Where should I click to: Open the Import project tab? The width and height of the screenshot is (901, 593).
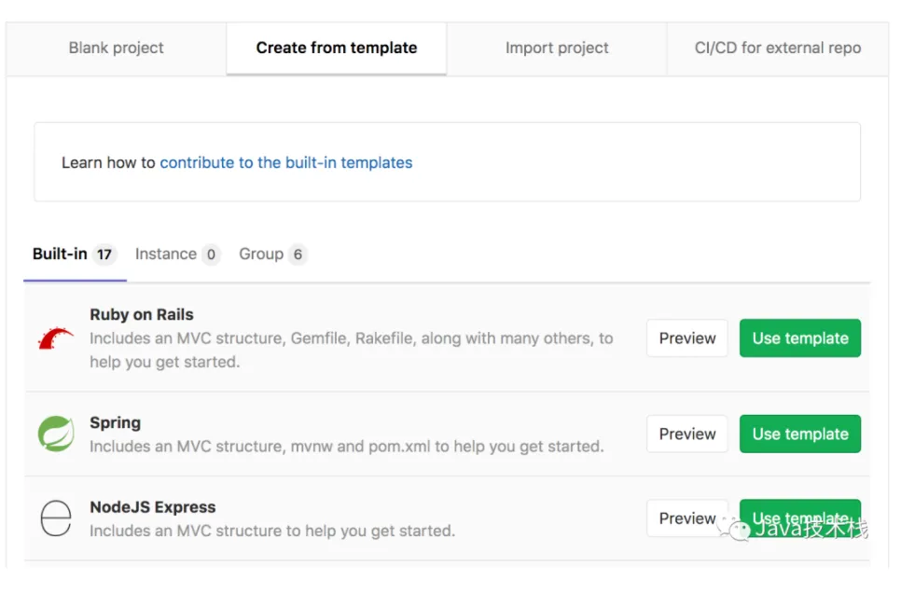pyautogui.click(x=557, y=48)
